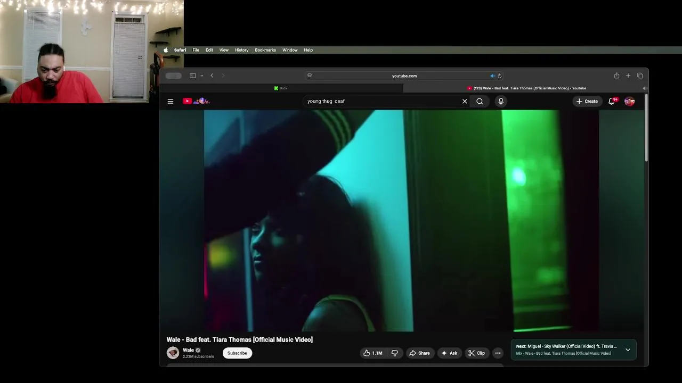Open the File menu
The image size is (682, 383).
[196, 50]
